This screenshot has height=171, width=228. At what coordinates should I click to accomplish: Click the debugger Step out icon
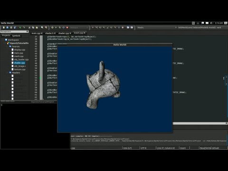[x=108, y=28]
